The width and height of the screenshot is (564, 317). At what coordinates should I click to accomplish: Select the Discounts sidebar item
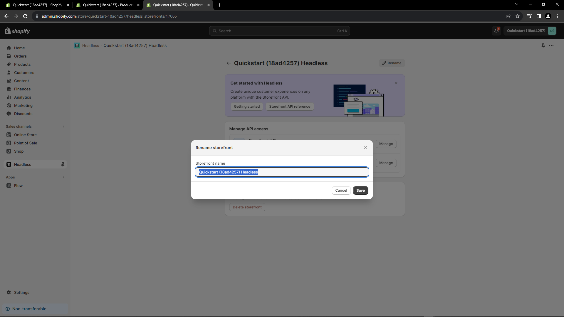[x=23, y=114]
